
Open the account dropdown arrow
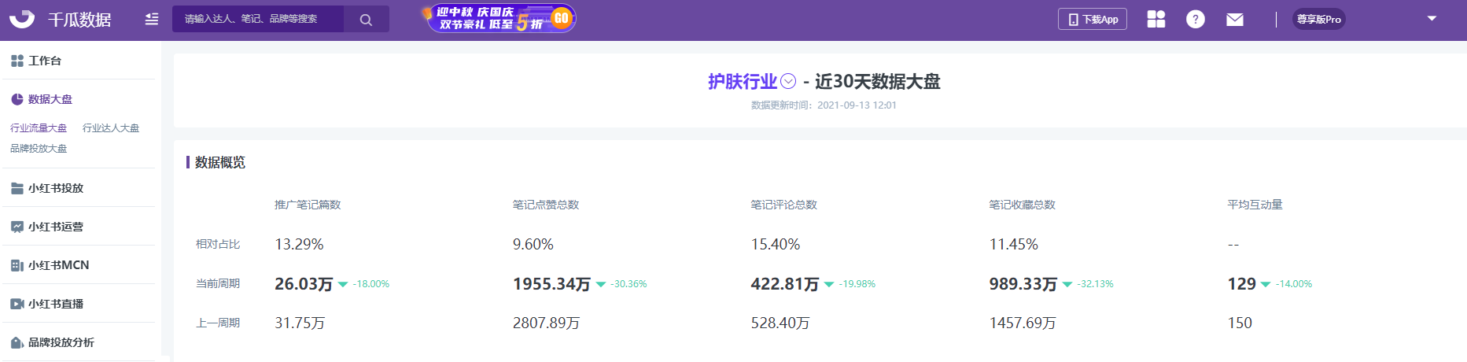[1432, 18]
